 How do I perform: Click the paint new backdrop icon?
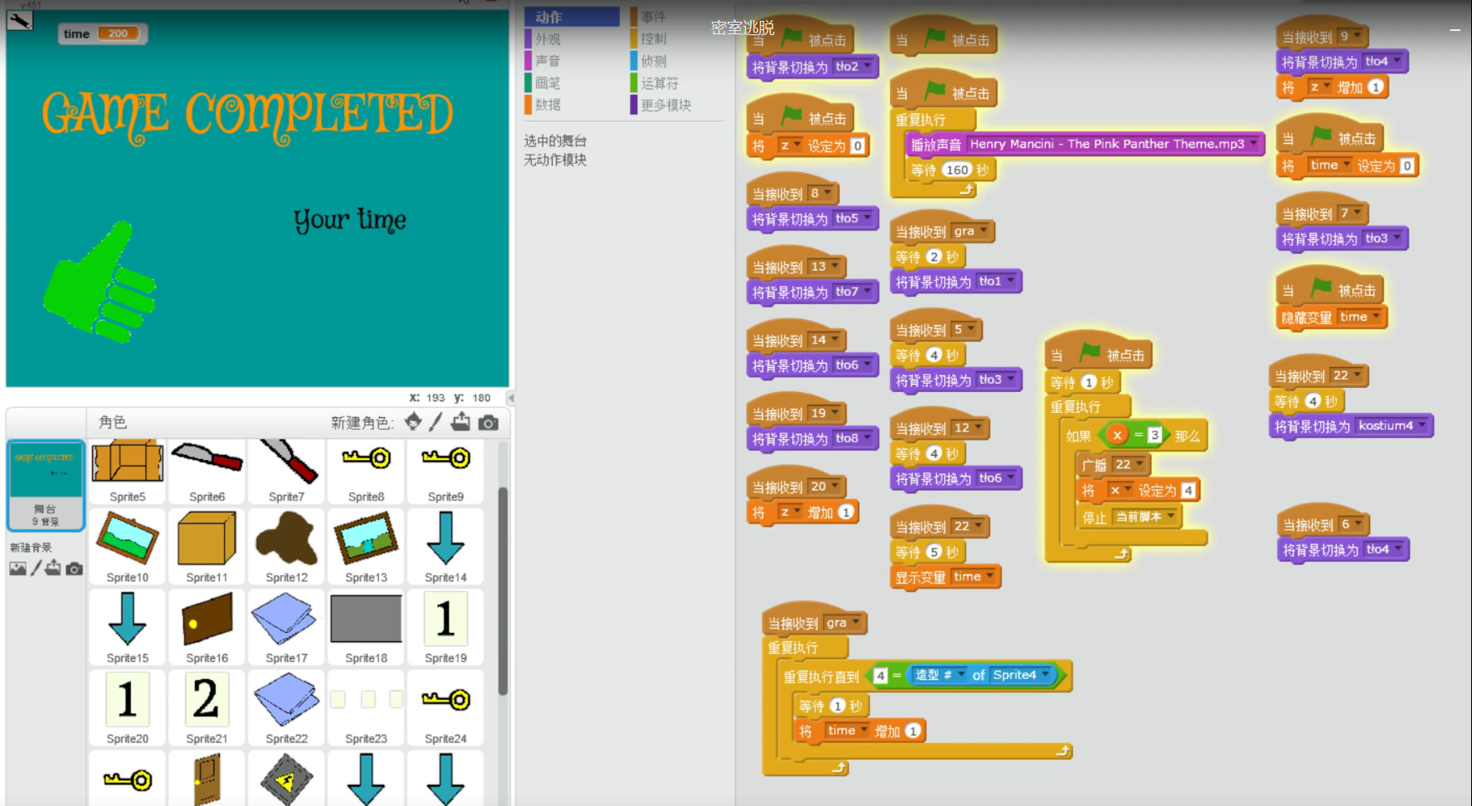[36, 569]
